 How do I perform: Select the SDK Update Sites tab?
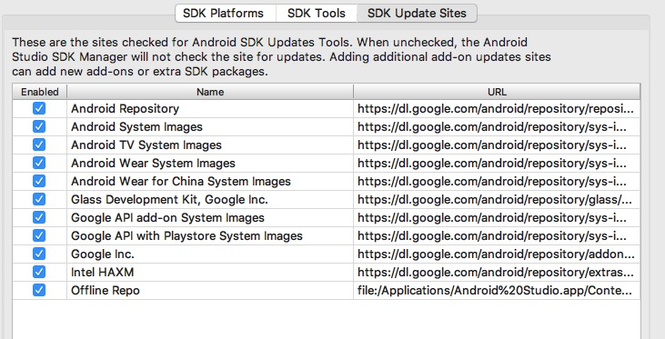coord(417,13)
